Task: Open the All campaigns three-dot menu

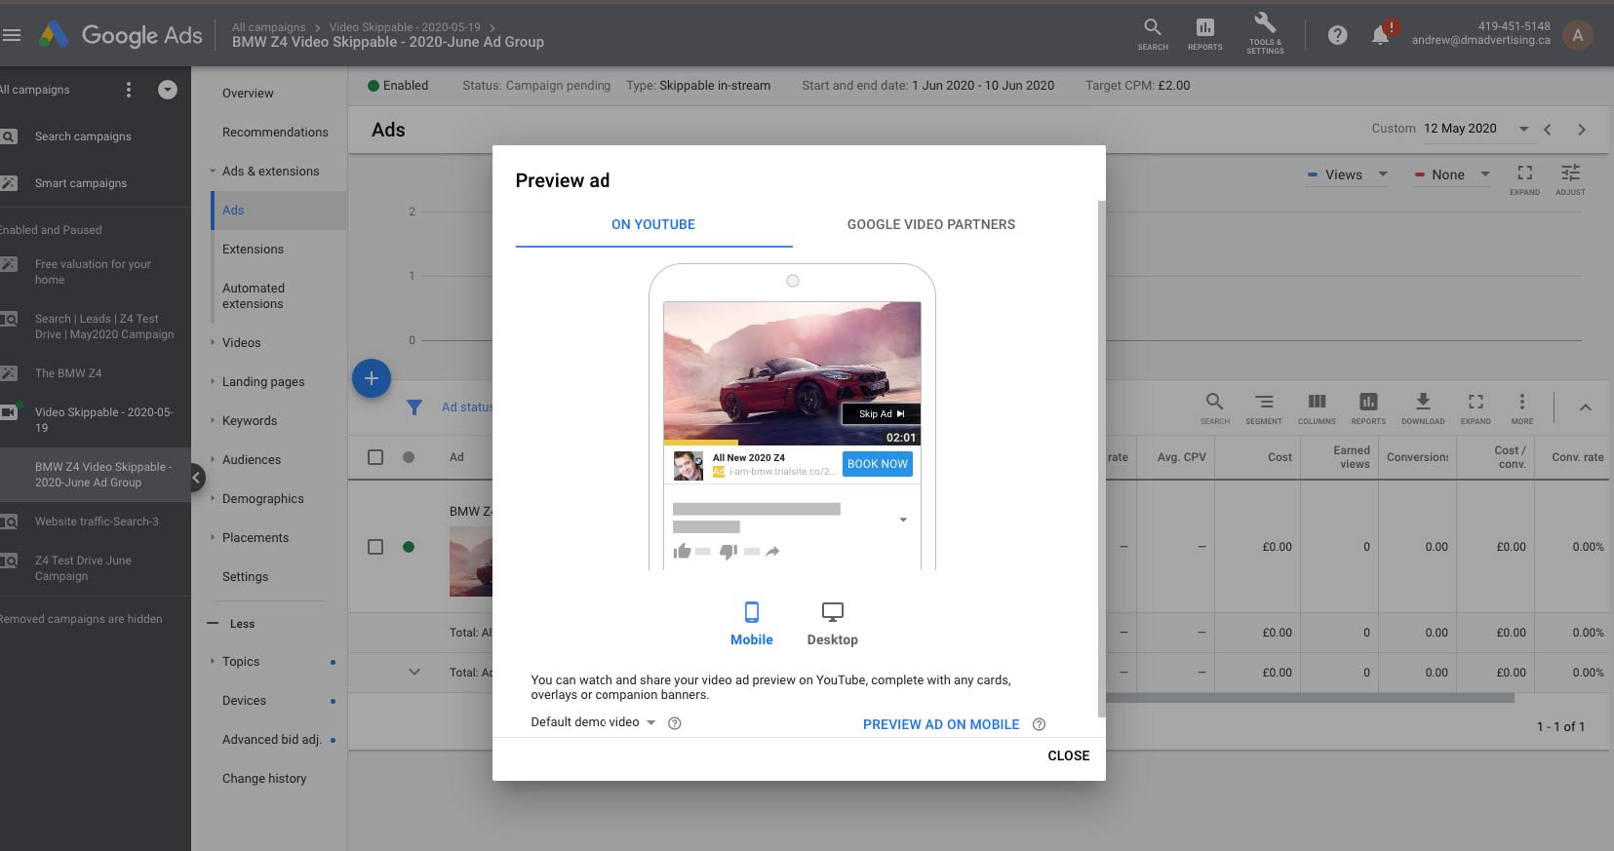Action: (x=129, y=90)
